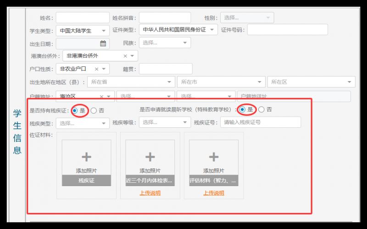Open the 证件类型 dropdown

(178, 30)
